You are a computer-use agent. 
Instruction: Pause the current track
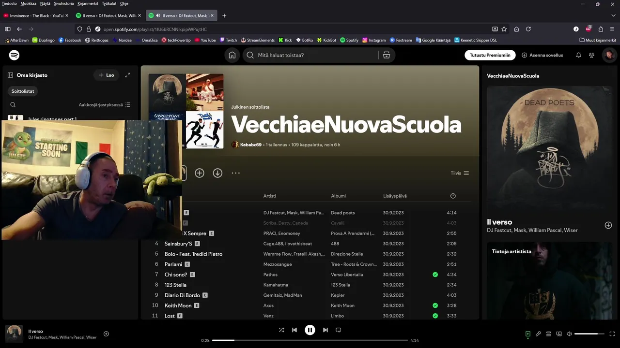point(310,330)
